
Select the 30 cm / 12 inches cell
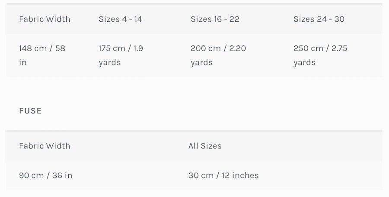coord(223,175)
